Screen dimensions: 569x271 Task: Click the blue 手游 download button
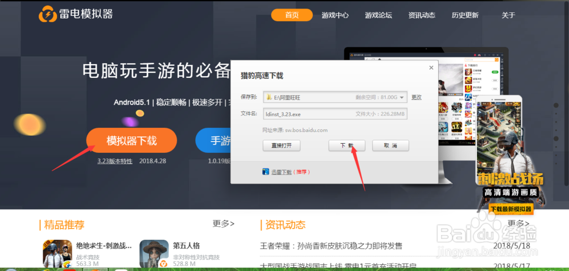point(213,140)
